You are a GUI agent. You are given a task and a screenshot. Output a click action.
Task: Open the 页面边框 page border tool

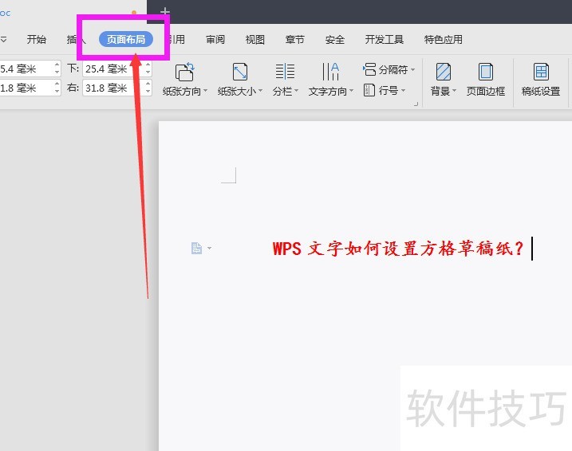point(486,80)
